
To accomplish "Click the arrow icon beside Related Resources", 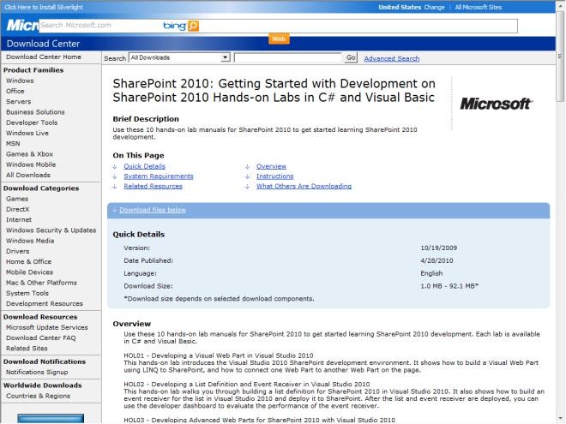I will (115, 187).
